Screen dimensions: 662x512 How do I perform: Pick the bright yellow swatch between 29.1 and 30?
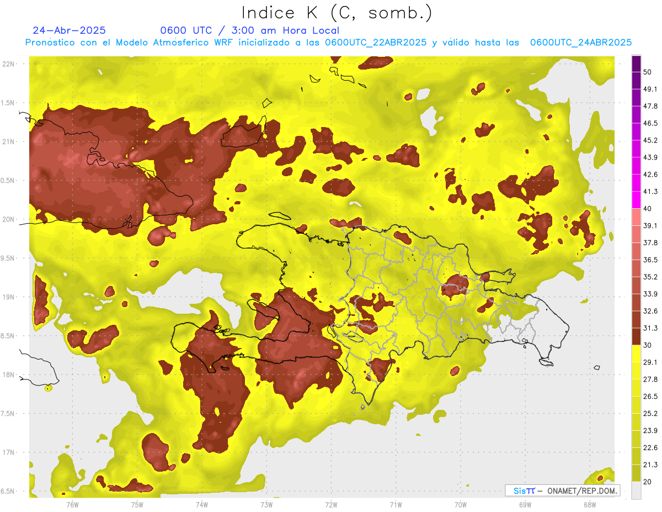(637, 353)
